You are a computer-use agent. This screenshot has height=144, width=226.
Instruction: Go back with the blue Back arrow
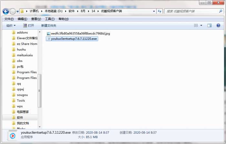click(6, 11)
